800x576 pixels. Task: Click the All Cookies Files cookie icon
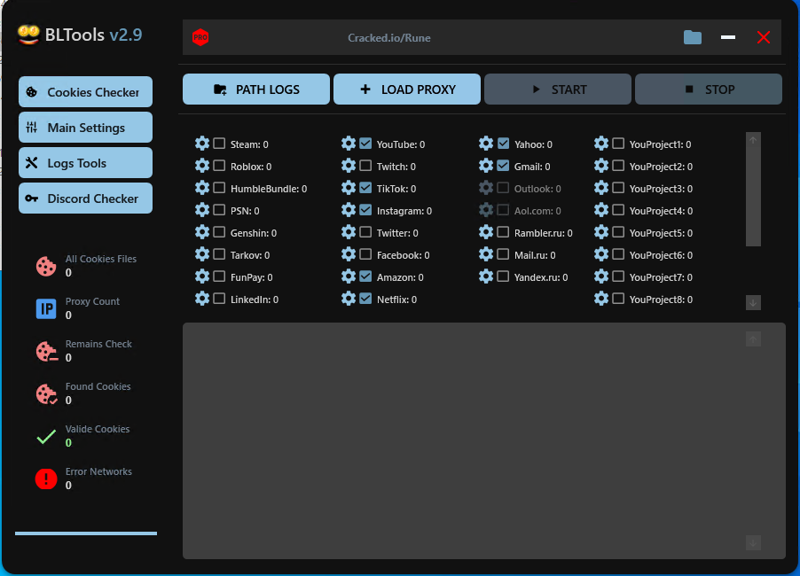46,265
